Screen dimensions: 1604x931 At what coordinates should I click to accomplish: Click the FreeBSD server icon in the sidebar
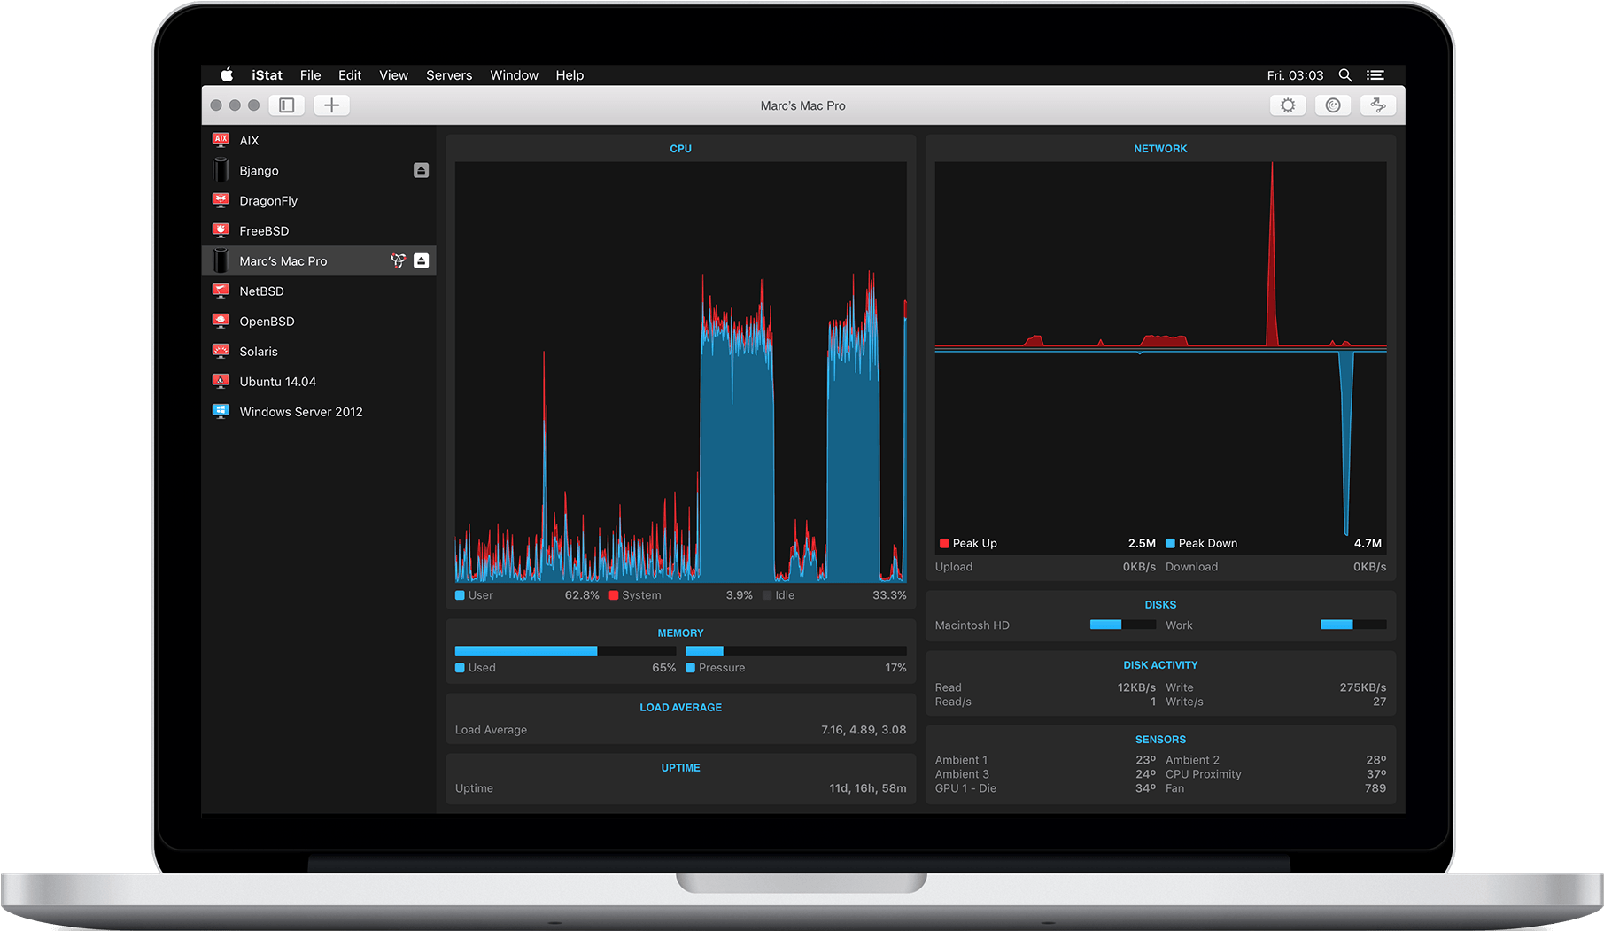point(220,229)
